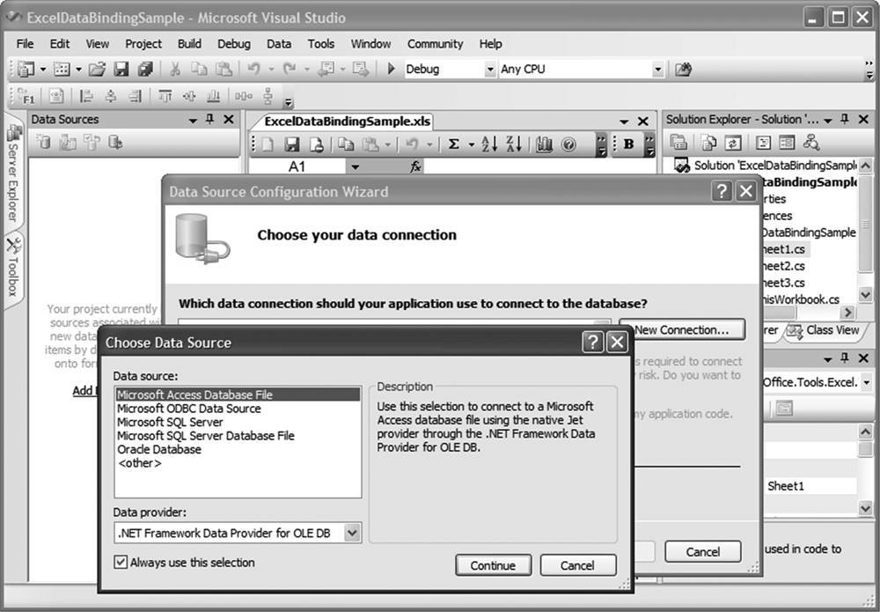
Task: Toggle Always use this selection checkbox
Action: coord(121,562)
